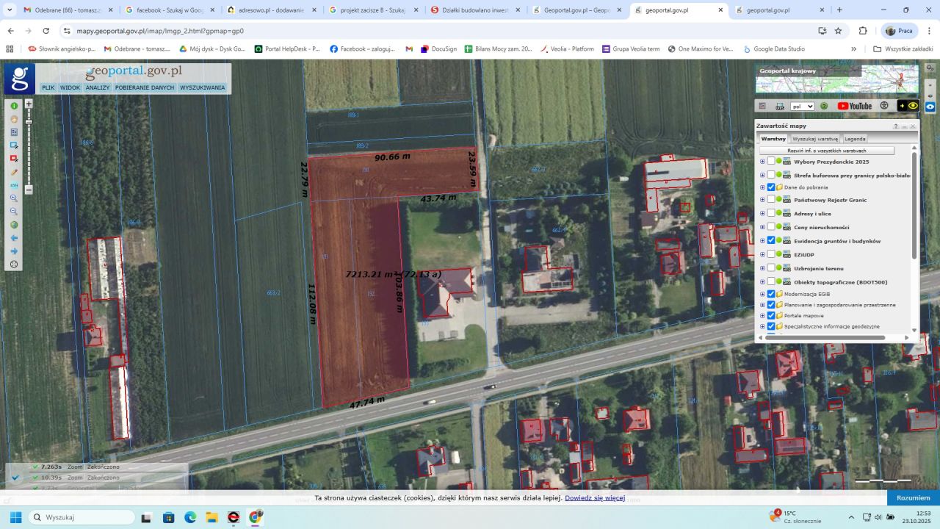Enable EZiUDP layer checkbox

[x=771, y=254]
